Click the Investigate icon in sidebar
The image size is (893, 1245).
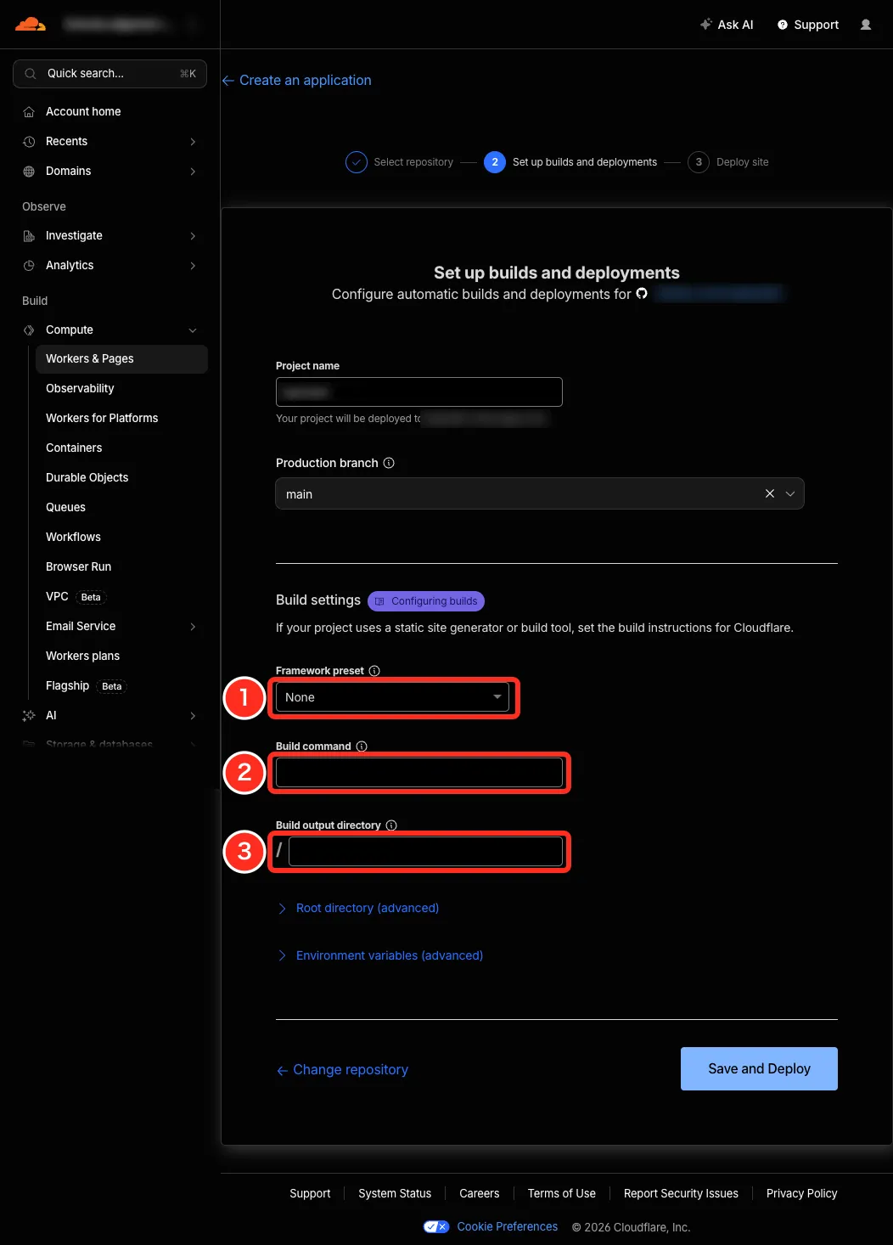(29, 236)
